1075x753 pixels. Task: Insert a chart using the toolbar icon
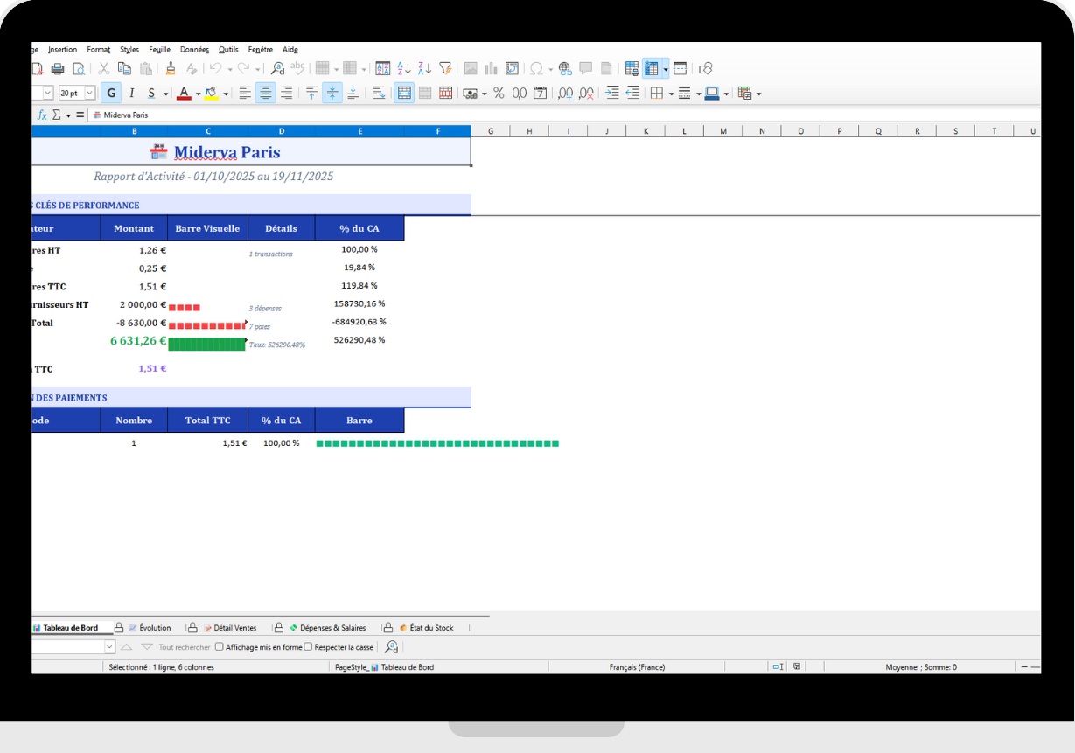[491, 68]
